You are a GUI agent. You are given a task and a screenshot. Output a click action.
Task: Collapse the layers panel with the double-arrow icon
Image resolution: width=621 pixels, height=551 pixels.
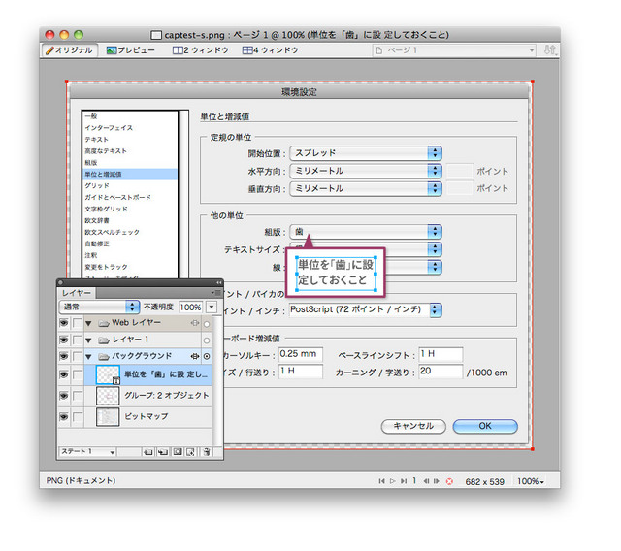coord(219,282)
